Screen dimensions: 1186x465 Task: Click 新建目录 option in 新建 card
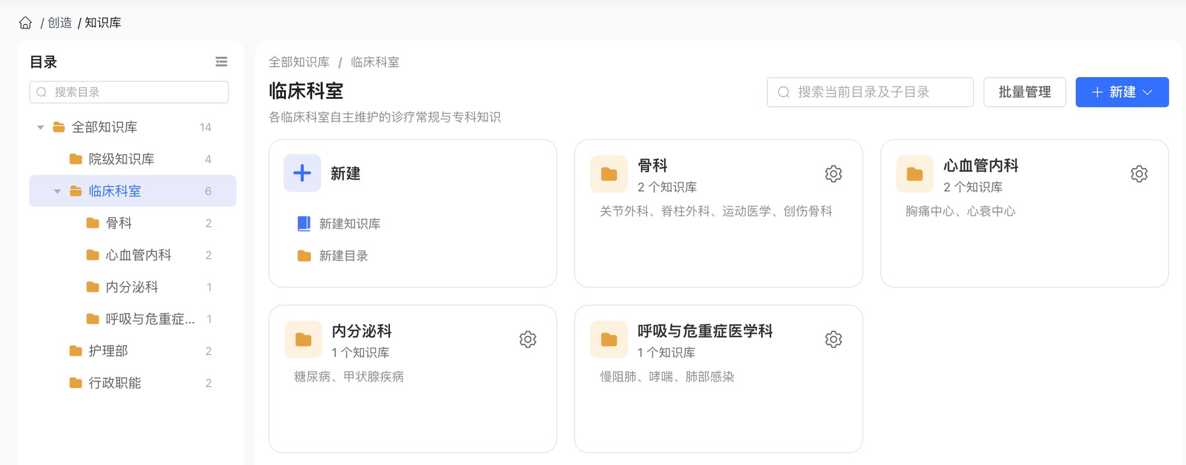pos(343,256)
